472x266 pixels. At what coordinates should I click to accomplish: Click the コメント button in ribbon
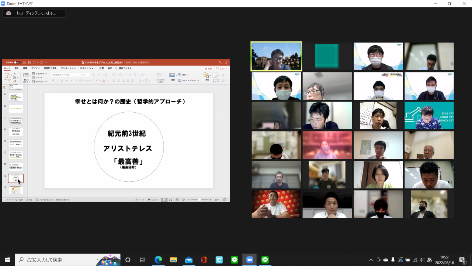tap(222, 68)
